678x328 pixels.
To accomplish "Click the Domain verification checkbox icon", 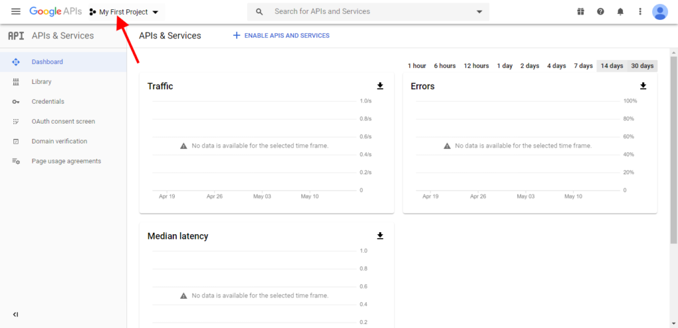I will click(16, 142).
